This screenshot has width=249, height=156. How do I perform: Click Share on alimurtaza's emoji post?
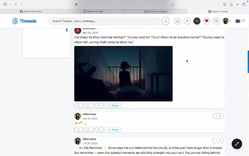point(113,130)
